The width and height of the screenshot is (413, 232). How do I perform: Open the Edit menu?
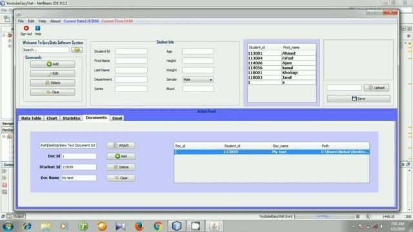31,21
